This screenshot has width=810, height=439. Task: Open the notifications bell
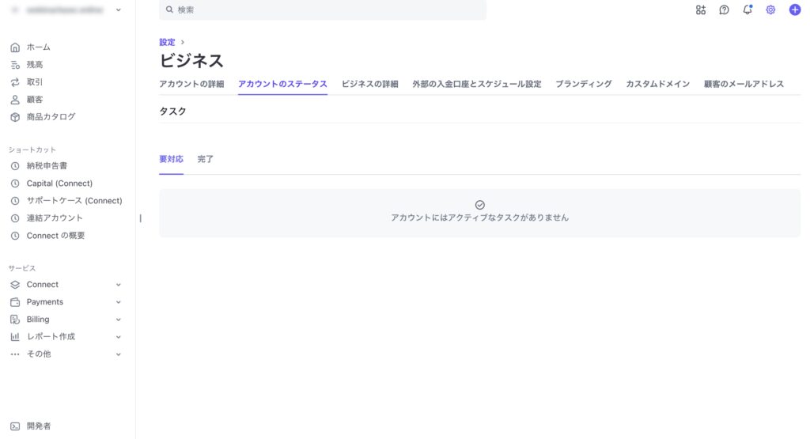(x=748, y=10)
